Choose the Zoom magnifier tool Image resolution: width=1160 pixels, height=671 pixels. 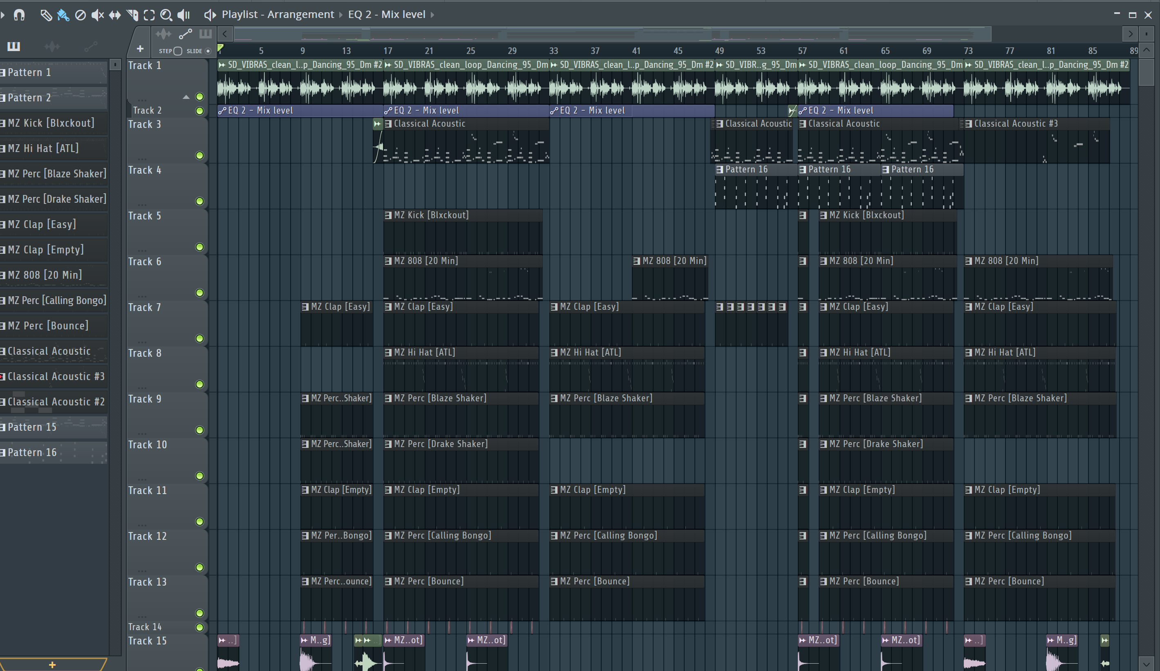pyautogui.click(x=166, y=15)
